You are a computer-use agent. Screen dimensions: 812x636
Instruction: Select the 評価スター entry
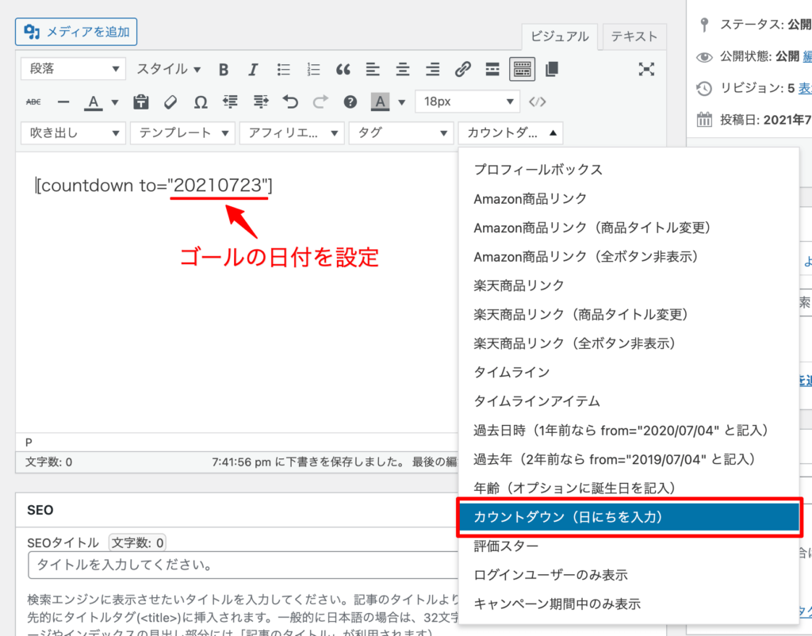(x=629, y=546)
